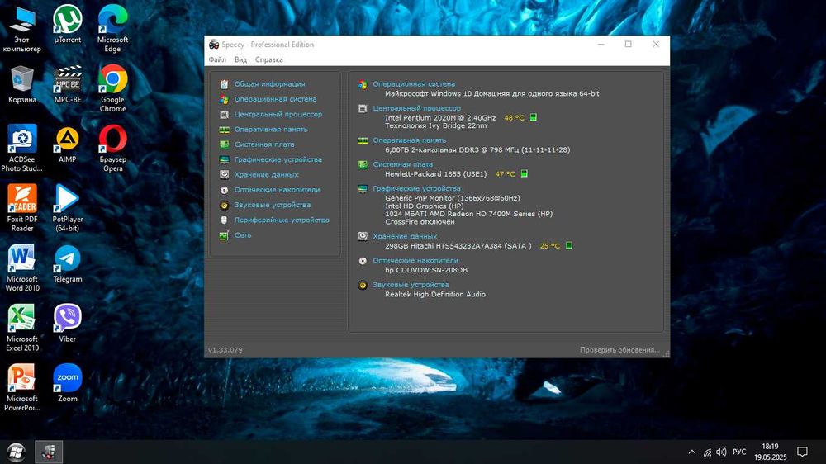This screenshot has width=826, height=464.
Task: Click the Графические устройства heading in summary
Action: click(416, 188)
